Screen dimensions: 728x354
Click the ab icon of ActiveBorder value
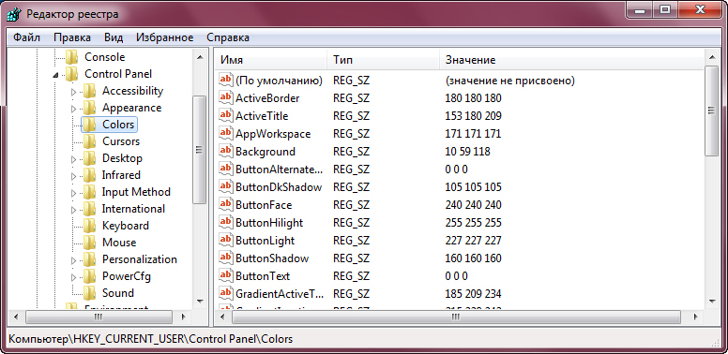[226, 97]
